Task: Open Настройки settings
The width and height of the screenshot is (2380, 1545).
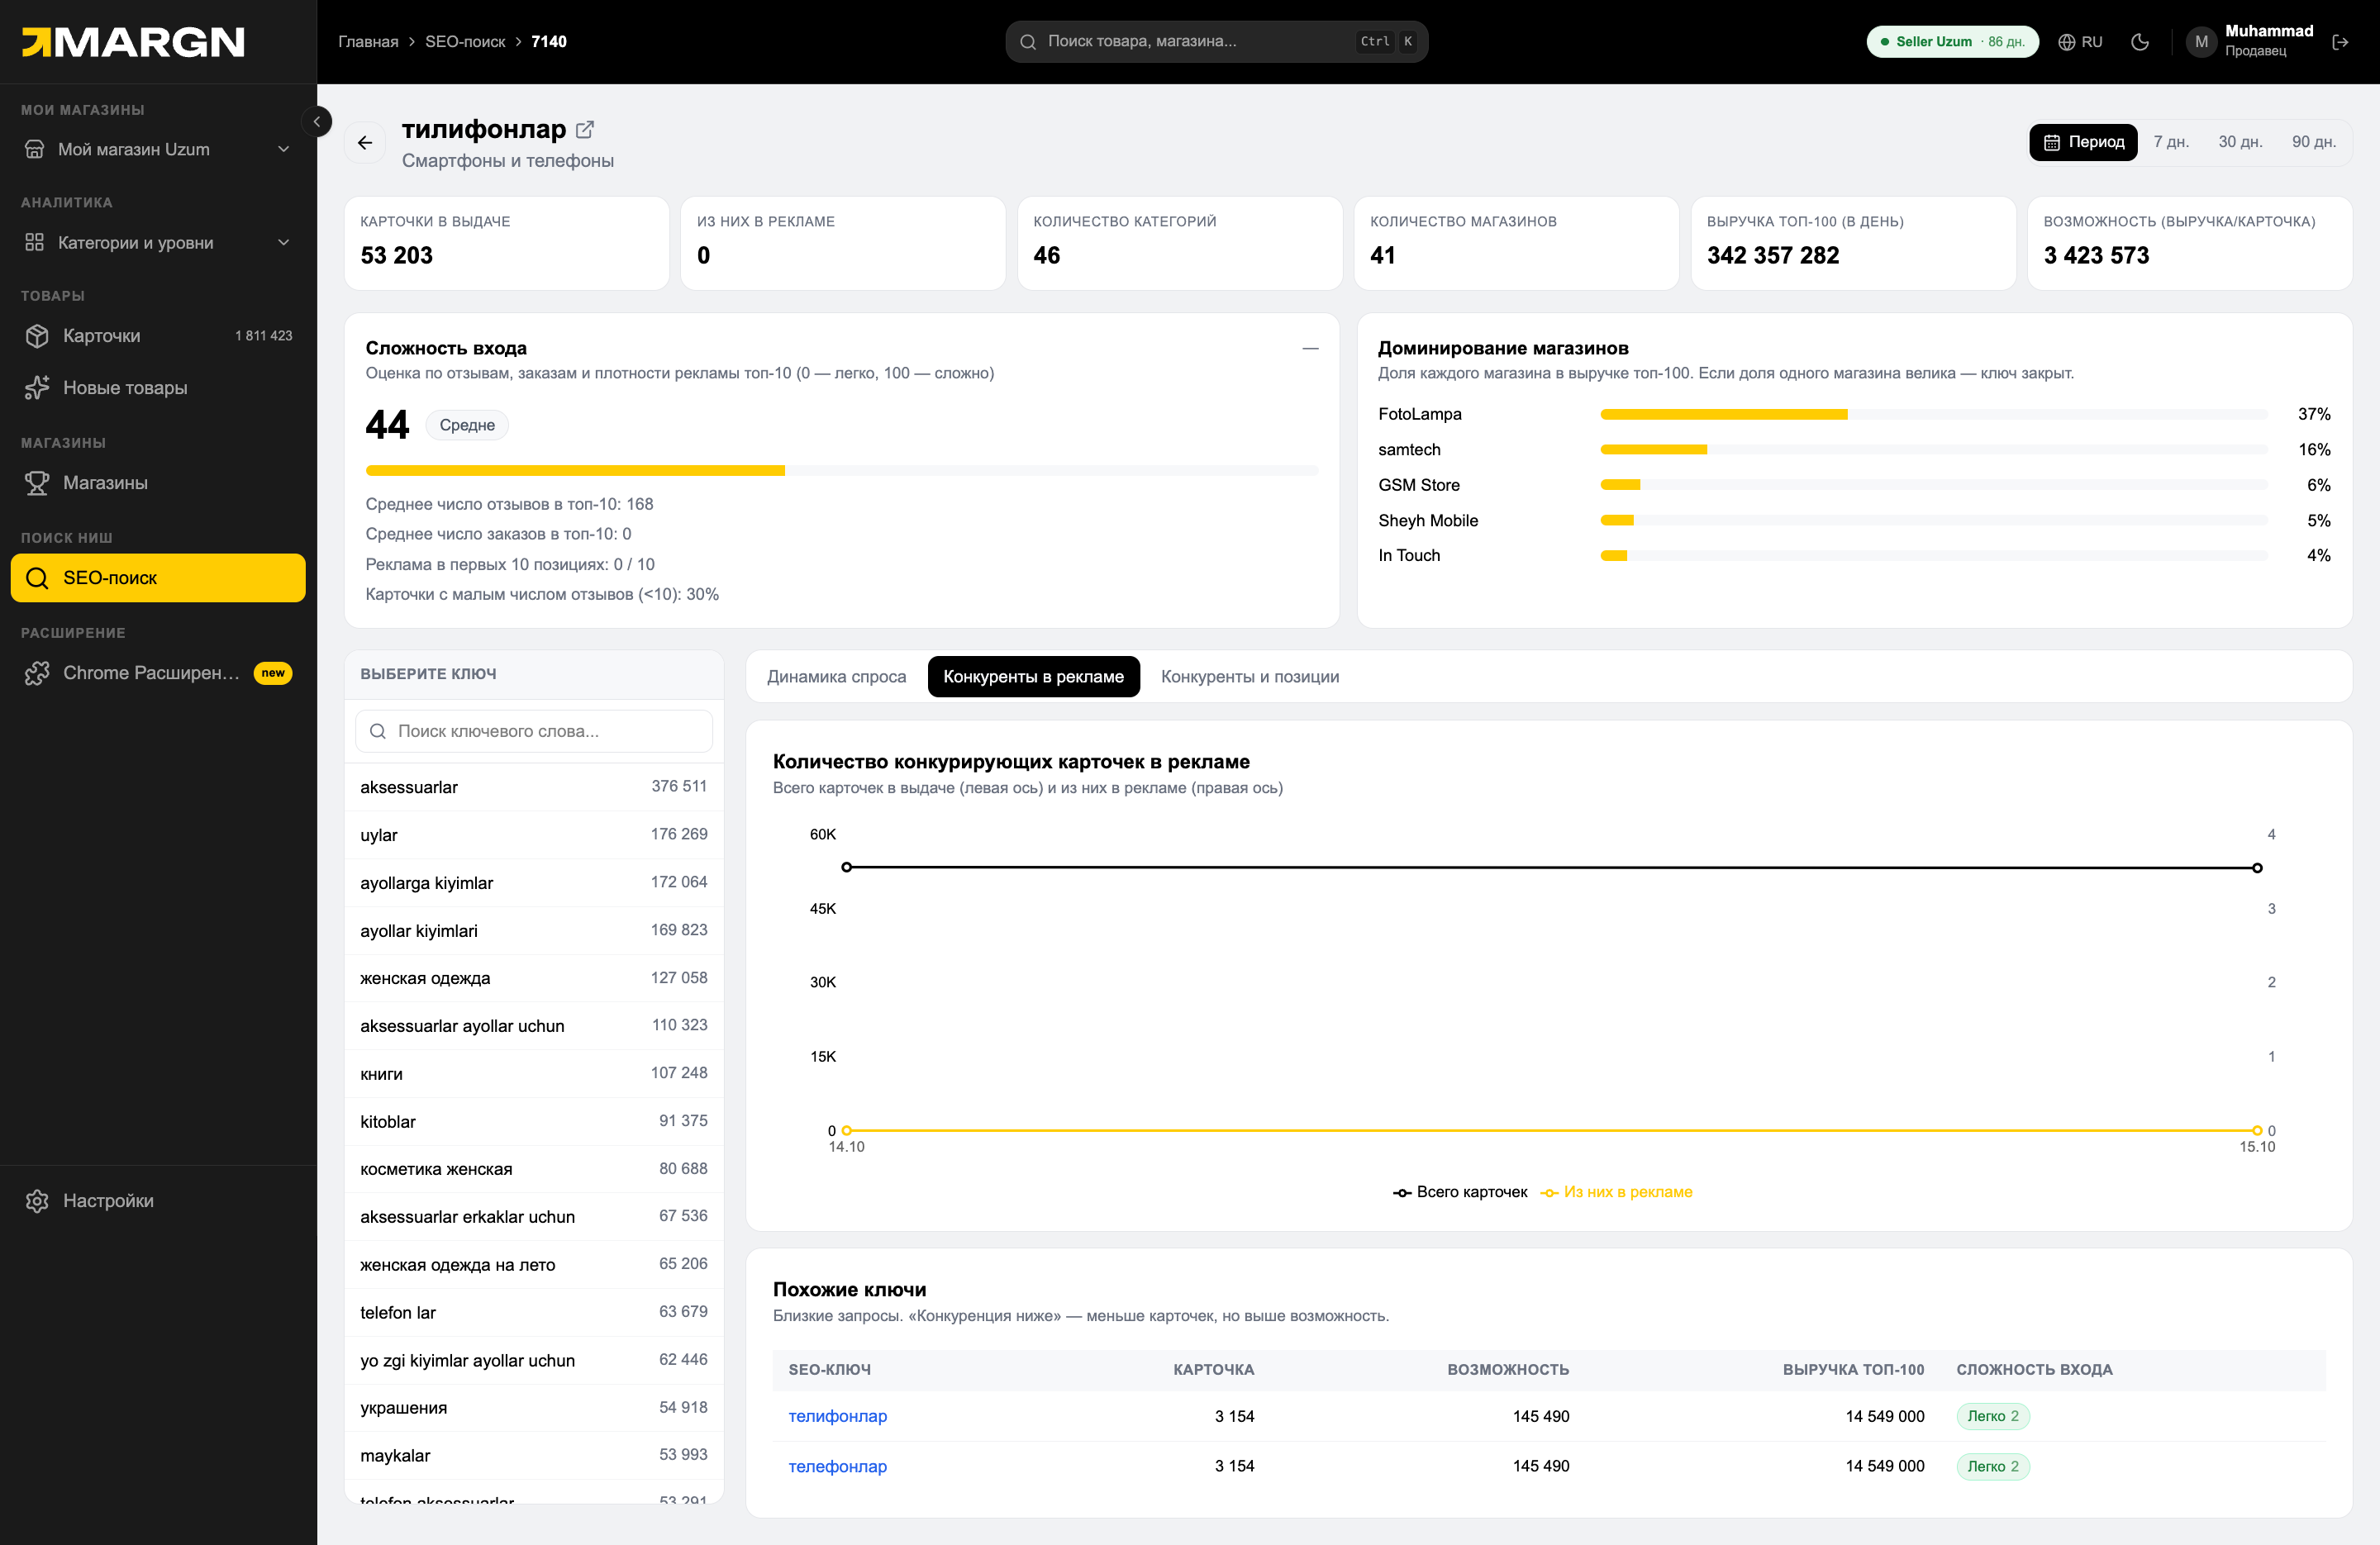Action: coord(158,1201)
